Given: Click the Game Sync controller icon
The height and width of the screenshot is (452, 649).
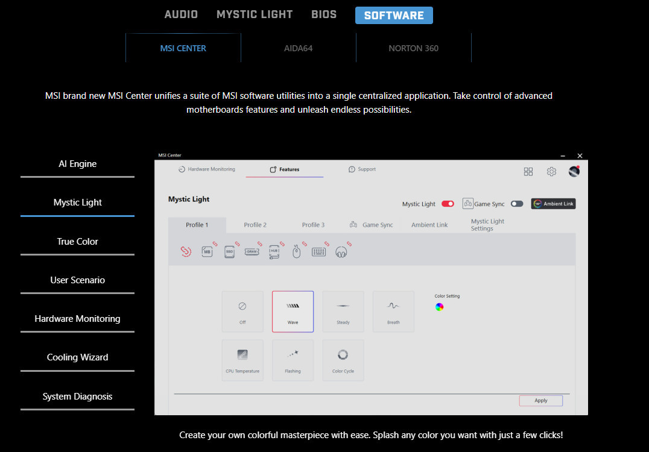Looking at the screenshot, I should [x=467, y=204].
